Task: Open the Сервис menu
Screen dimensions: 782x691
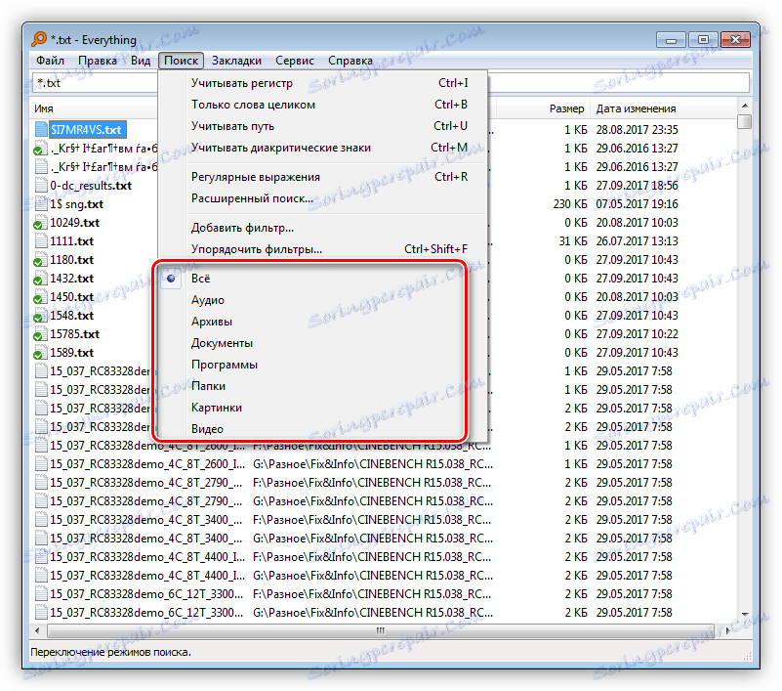Action: 294,61
